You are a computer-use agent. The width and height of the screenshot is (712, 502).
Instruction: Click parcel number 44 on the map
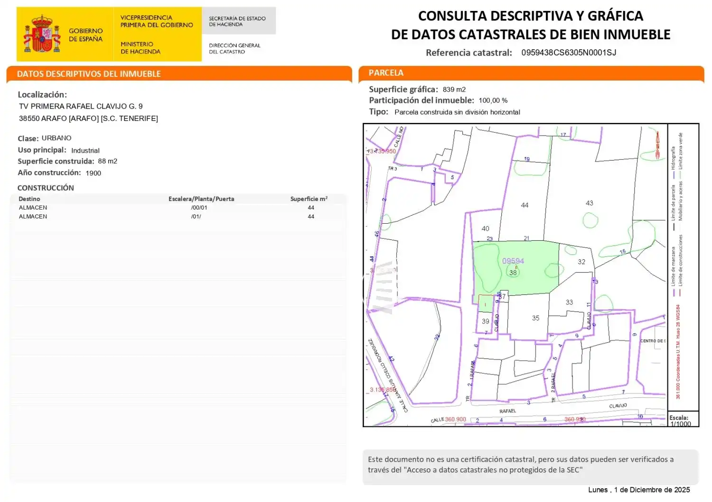click(x=525, y=205)
